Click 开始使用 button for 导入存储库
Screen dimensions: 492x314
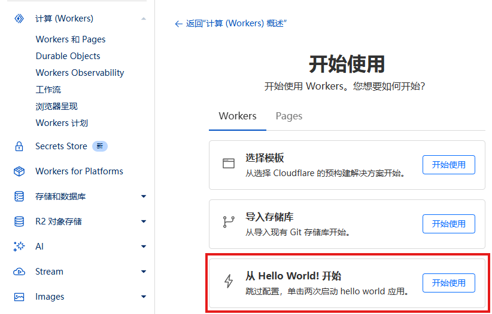[x=449, y=224]
